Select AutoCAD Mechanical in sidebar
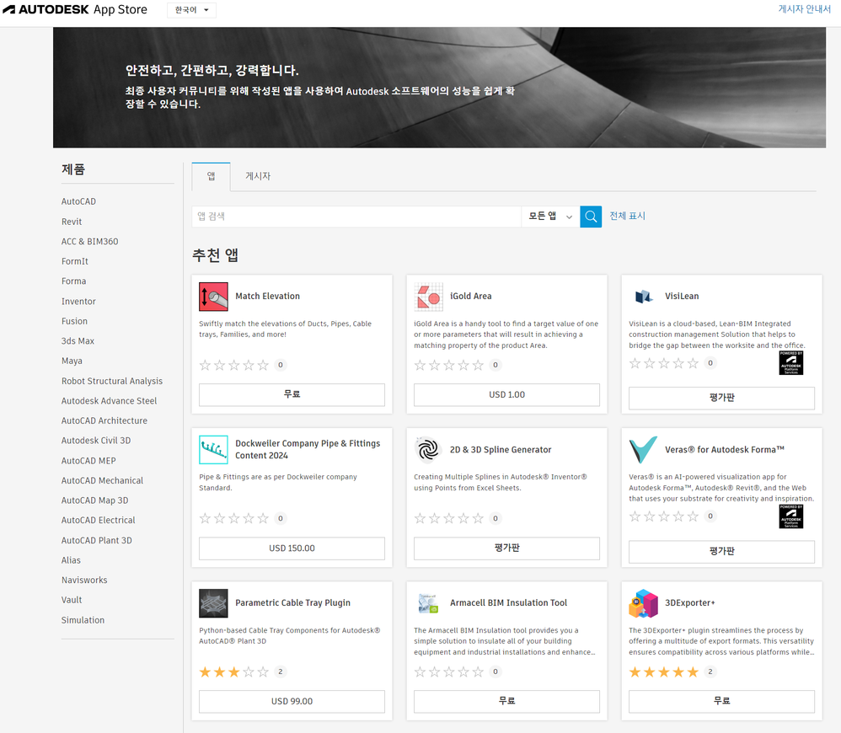Viewport: 841px width, 733px height. click(102, 480)
